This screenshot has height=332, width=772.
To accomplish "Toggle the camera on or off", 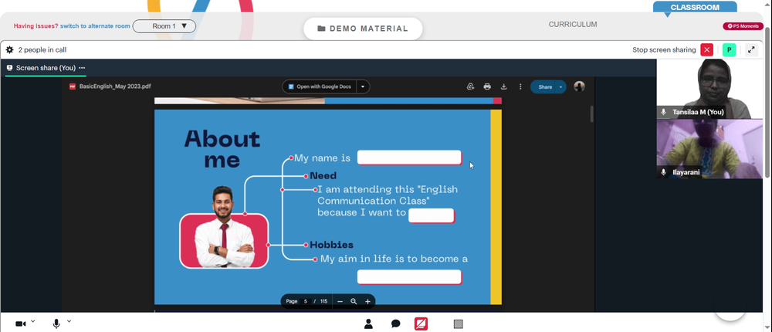I will [21, 324].
